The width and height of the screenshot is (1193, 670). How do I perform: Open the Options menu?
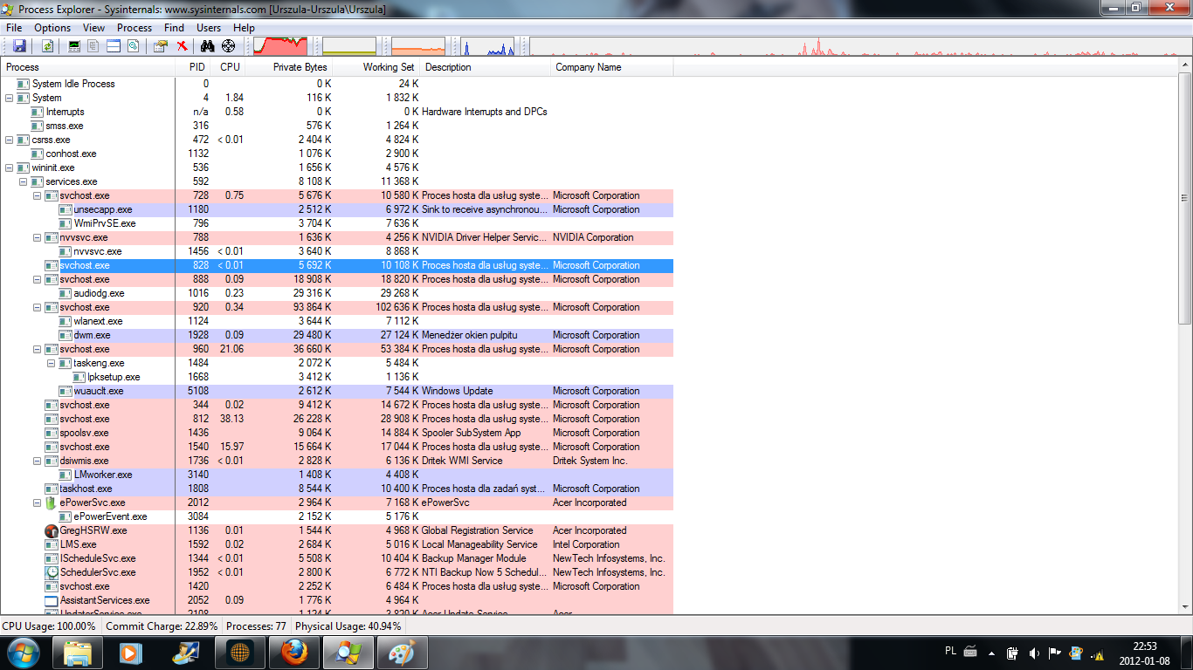coord(52,28)
